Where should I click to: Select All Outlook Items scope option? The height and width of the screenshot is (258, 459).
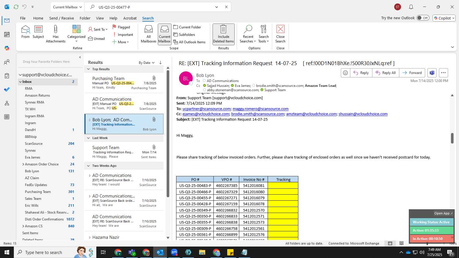pyautogui.click(x=189, y=42)
